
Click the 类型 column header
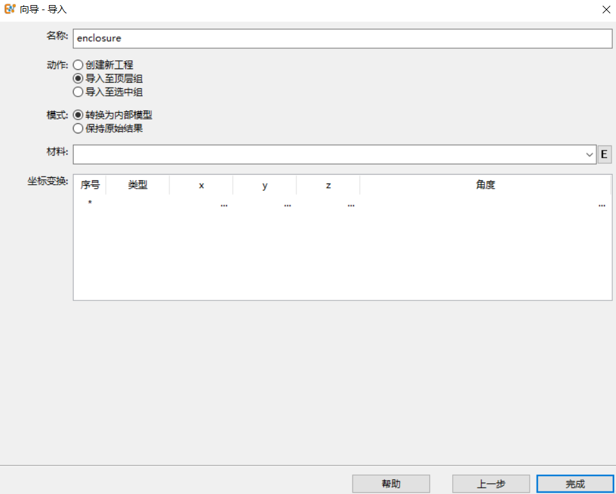(138, 185)
